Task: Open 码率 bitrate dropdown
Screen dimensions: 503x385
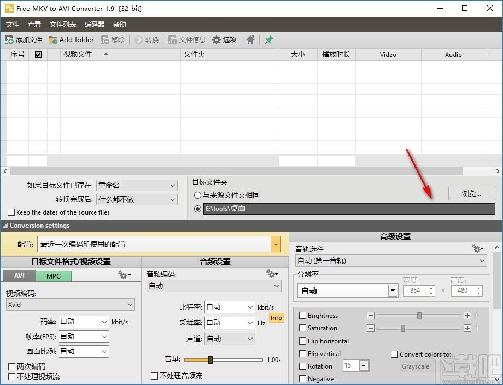Action: click(x=84, y=322)
